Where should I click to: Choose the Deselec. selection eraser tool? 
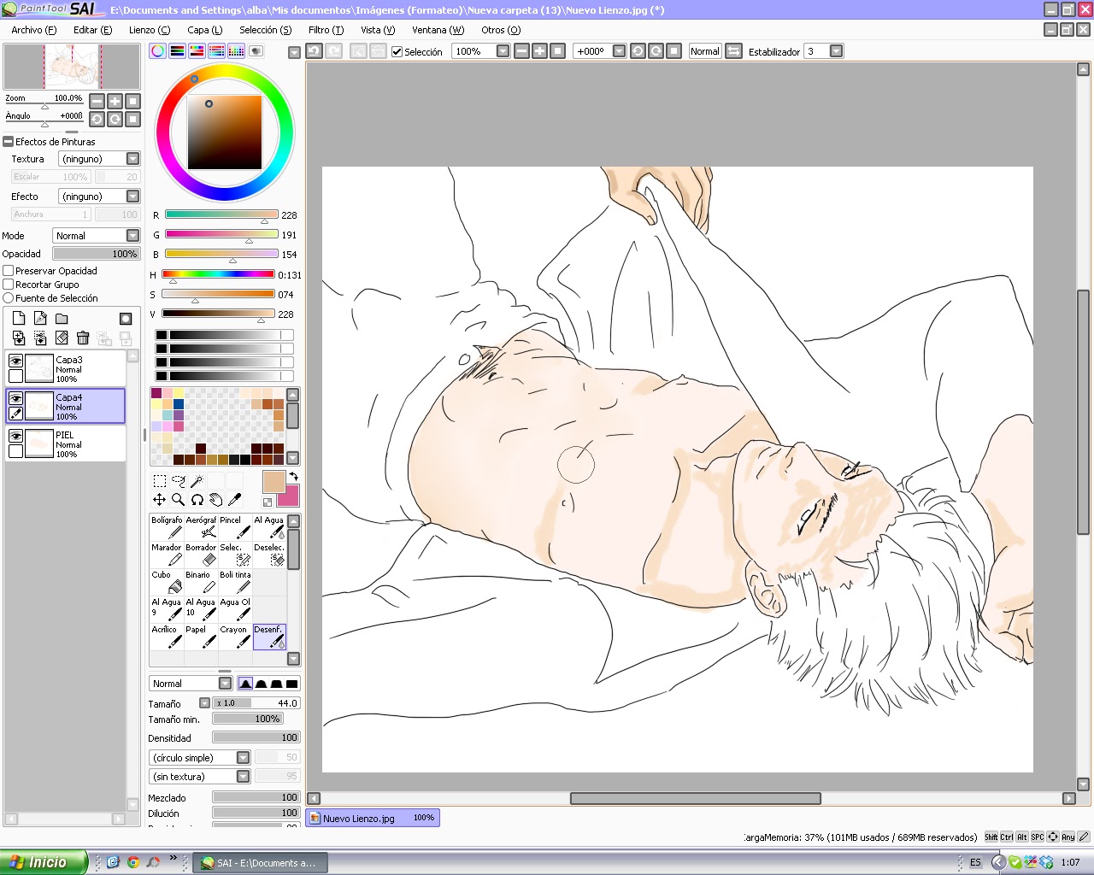click(269, 555)
